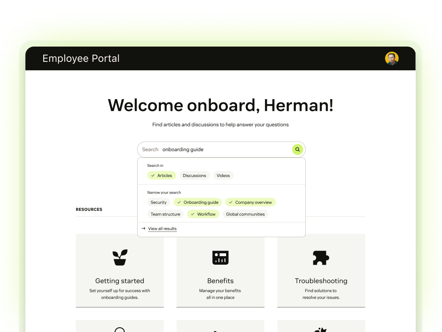Toggle the Videos filter on
The height and width of the screenshot is (332, 442).
pyautogui.click(x=223, y=175)
